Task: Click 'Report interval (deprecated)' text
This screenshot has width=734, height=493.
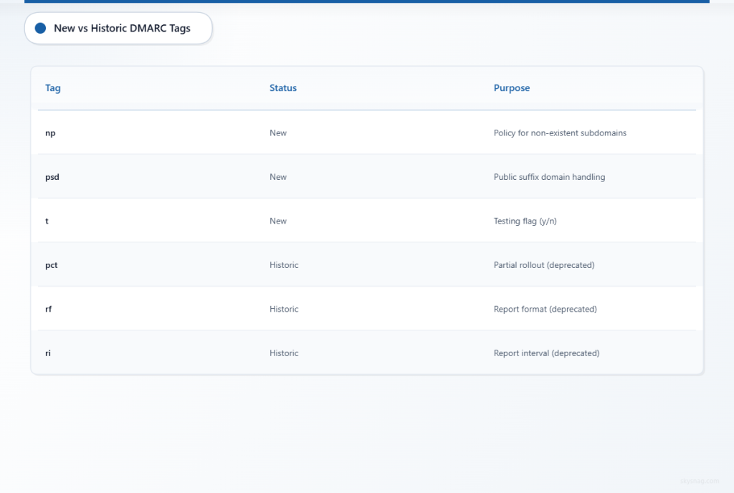Action: [x=546, y=353]
